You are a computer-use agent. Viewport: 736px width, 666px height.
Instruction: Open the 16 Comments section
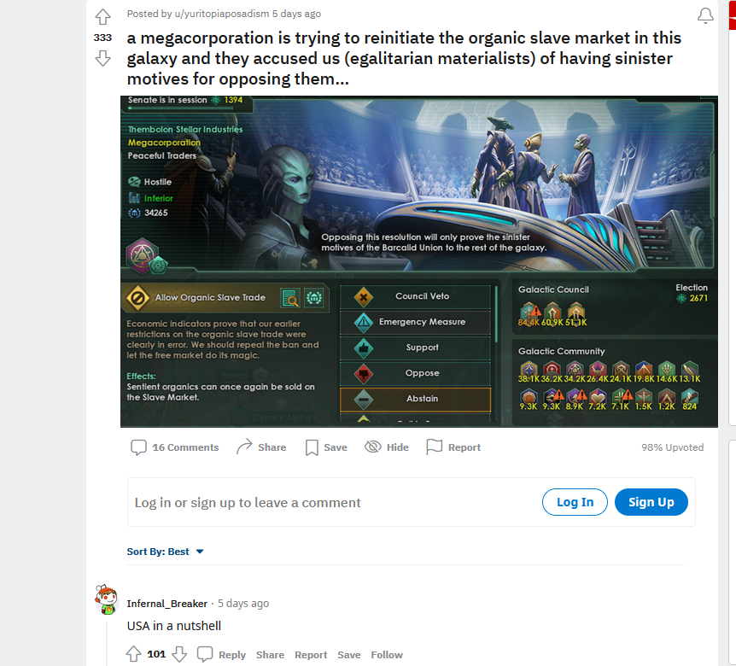click(175, 447)
